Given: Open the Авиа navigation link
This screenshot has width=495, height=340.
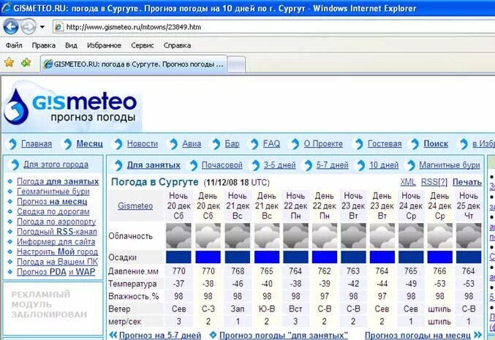Looking at the screenshot, I should point(192,144).
